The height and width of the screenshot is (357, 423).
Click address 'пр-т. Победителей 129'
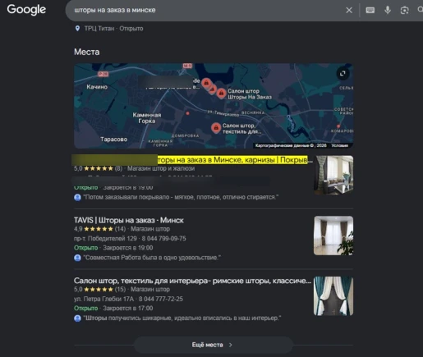click(105, 239)
